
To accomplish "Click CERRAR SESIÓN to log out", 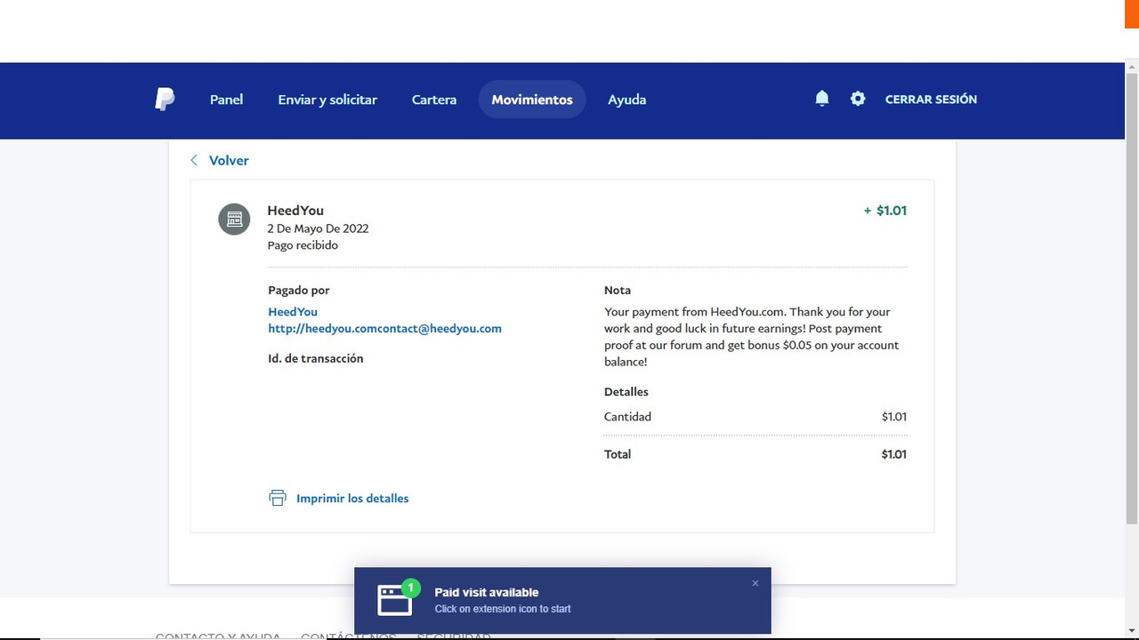I will [931, 100].
